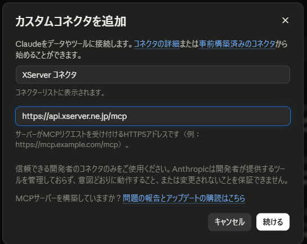Click the キャンセル button
The width and height of the screenshot is (307, 244).
point(229,222)
